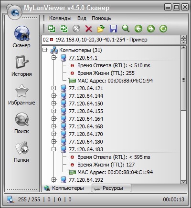191x208 pixels.
Task: Open the Поиск section
Action: pos(21,123)
